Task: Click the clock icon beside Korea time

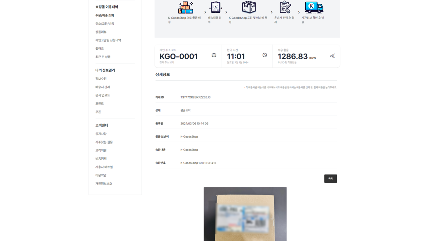Action: pos(265,55)
